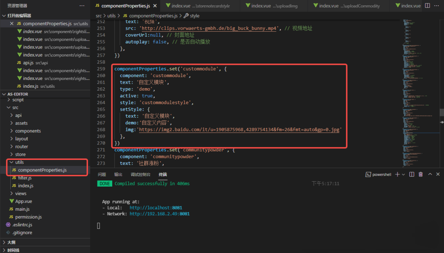This screenshot has width=444, height=253.
Task: Open the terminal launch profile dropdown arrow
Action: (403, 174)
